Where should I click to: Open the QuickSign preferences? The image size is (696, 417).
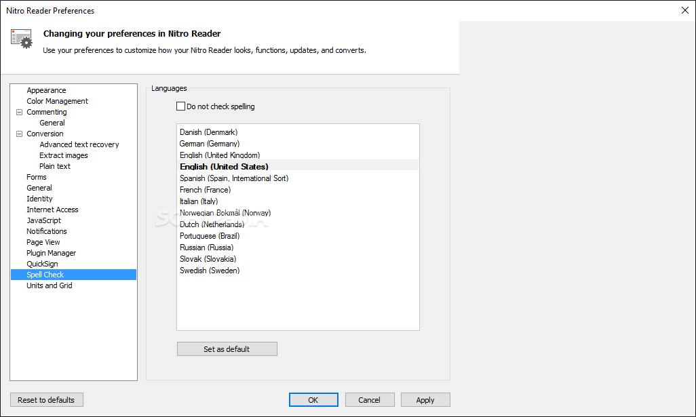(x=42, y=264)
